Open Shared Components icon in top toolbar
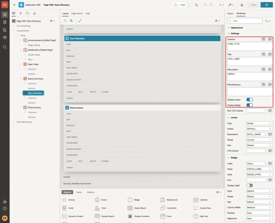This screenshot has width=275, height=223. pyautogui.click(x=242, y=5)
